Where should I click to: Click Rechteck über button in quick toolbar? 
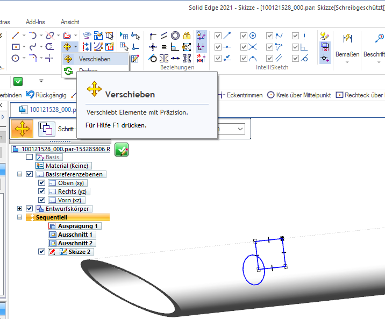click(x=360, y=95)
